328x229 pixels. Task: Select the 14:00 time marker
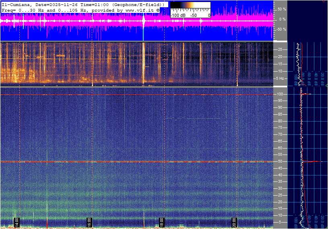pos(17,222)
